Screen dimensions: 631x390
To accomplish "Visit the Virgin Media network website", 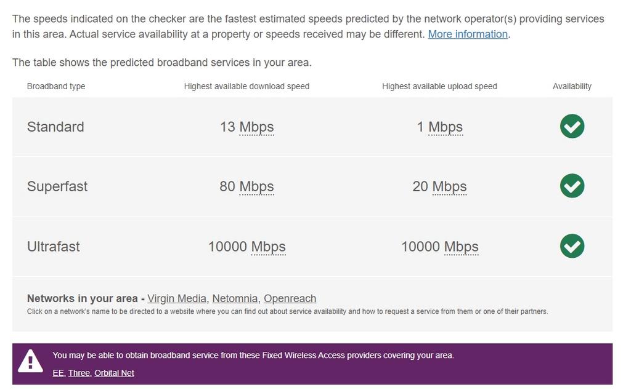I will 177,298.
